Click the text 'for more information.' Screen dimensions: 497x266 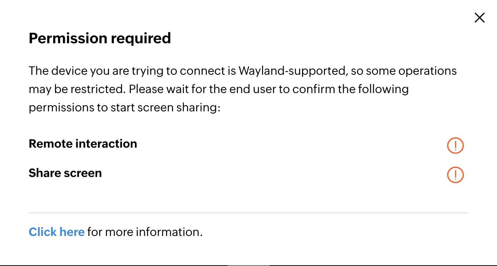(145, 232)
